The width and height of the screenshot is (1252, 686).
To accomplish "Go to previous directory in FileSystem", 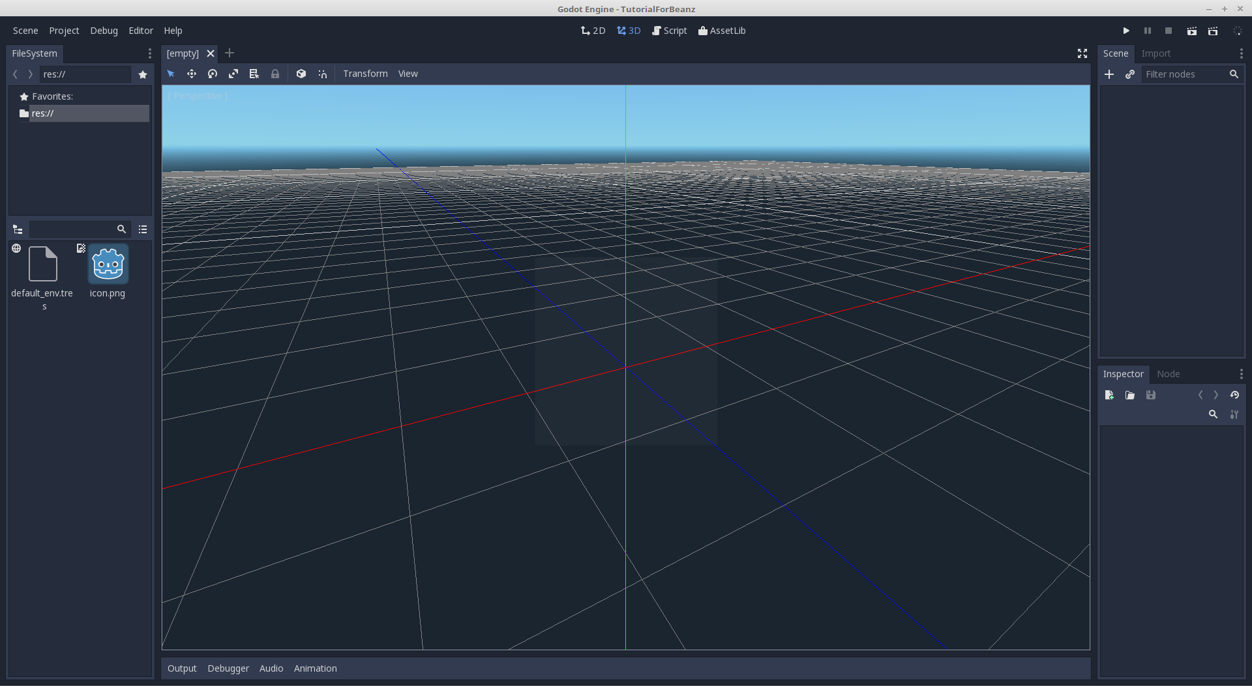I will tap(16, 74).
